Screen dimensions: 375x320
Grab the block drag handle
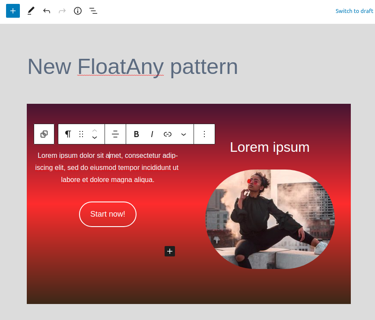81,134
